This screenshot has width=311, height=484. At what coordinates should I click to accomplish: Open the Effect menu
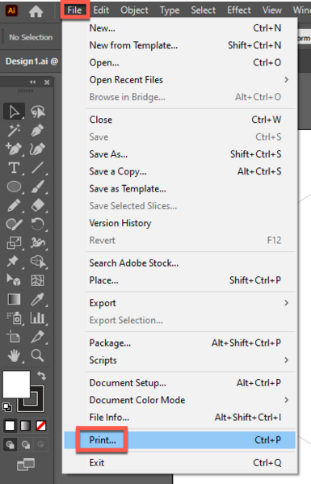coord(239,11)
